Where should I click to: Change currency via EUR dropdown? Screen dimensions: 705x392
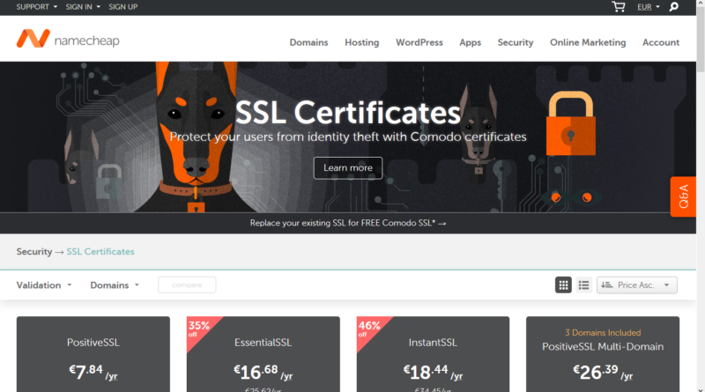[x=649, y=7]
